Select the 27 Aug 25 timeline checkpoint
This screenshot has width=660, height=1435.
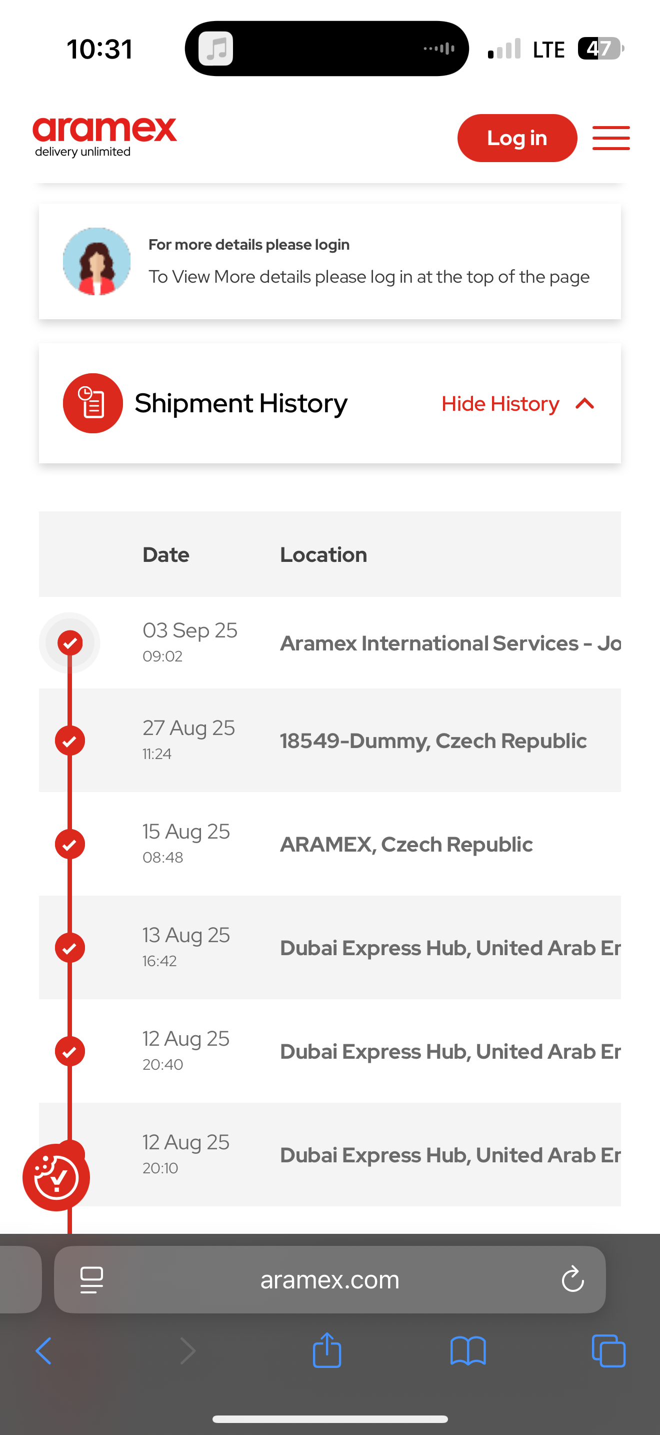coord(69,741)
